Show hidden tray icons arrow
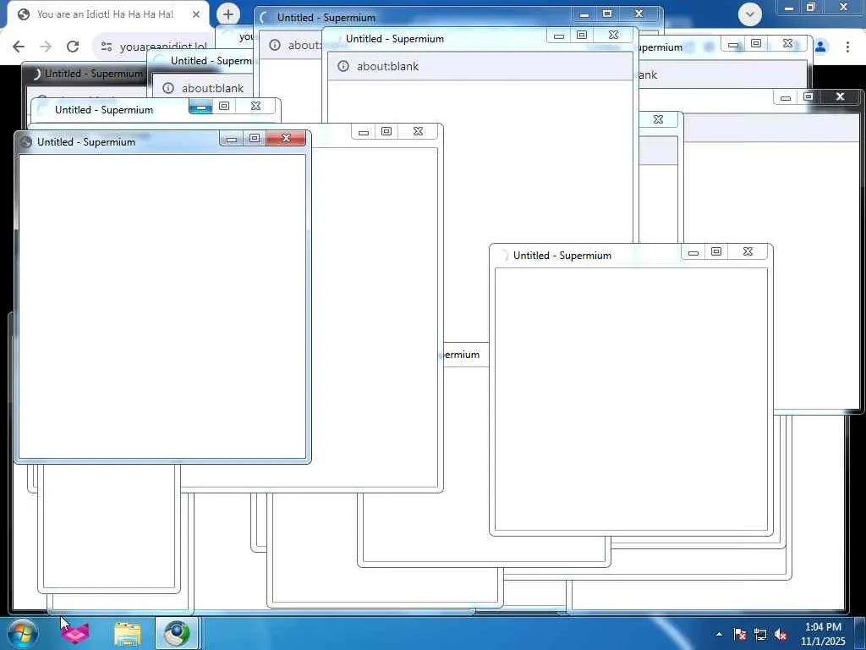Viewport: 866px width, 650px height. (719, 634)
